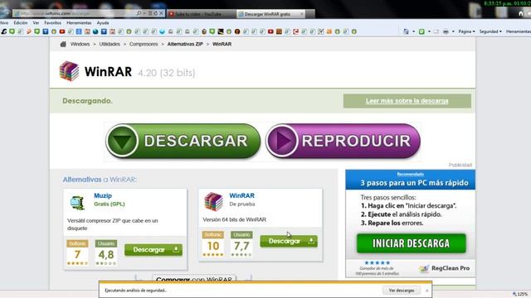Click the Versión 64 bits de WinRAR text
531x298 pixels.
234,219
